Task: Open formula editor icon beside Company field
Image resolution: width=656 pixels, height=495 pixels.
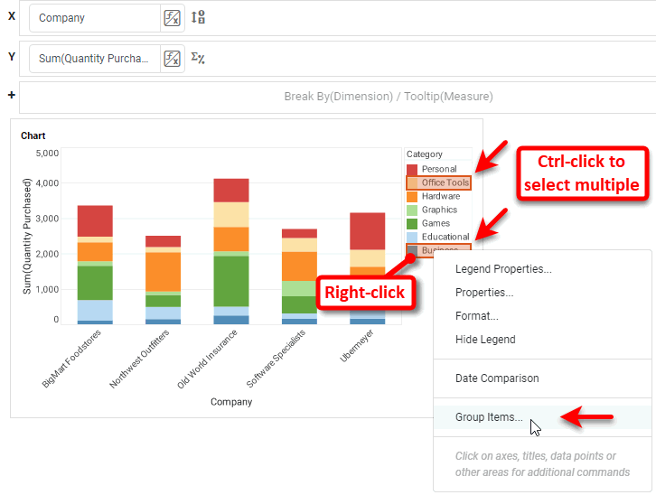Action: click(172, 18)
